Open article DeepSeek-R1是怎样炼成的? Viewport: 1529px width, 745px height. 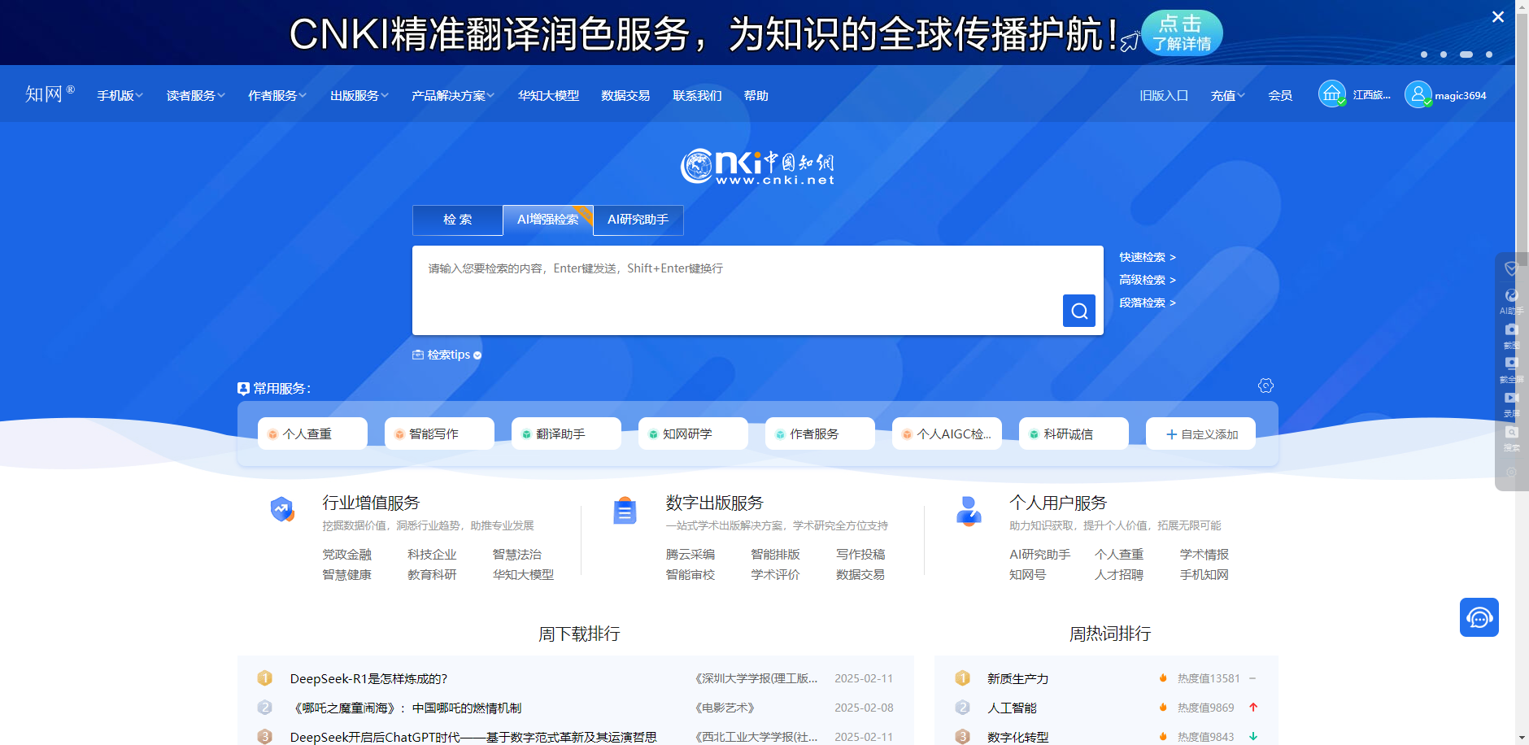click(368, 678)
